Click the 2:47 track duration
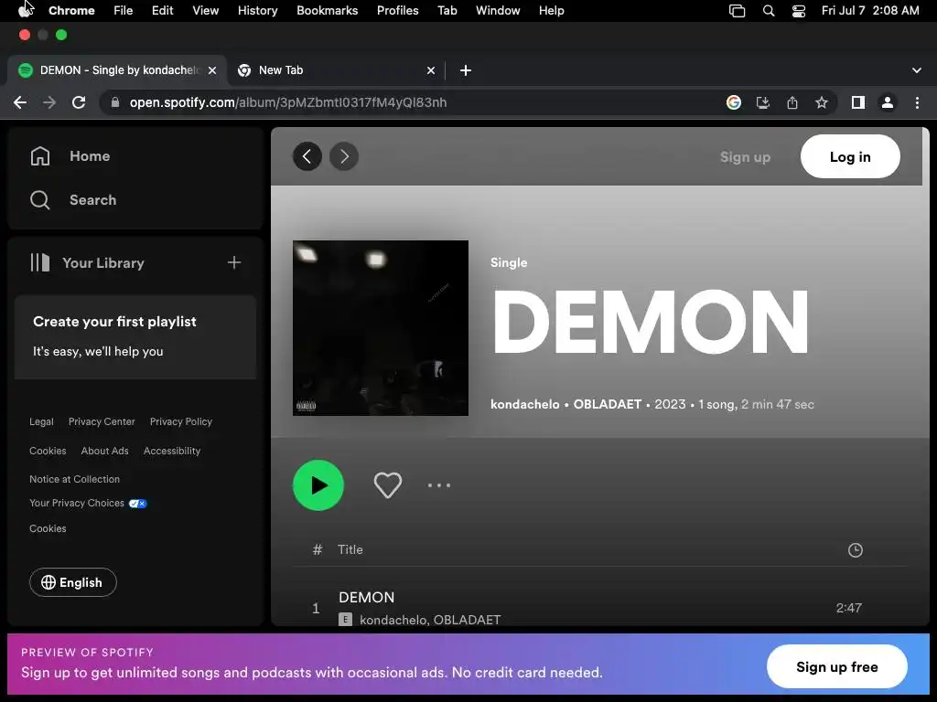This screenshot has height=702, width=937. point(848,608)
